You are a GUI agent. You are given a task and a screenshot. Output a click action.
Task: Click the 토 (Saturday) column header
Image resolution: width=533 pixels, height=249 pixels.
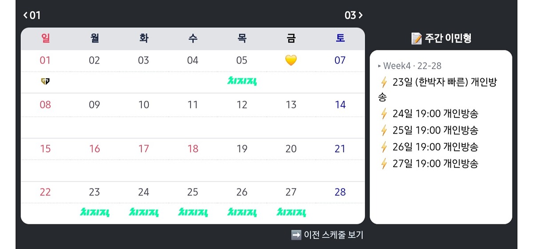(x=340, y=39)
